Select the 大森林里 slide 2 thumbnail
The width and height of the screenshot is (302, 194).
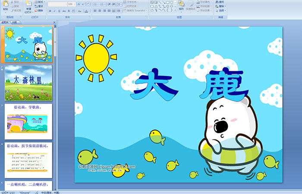(x=28, y=82)
